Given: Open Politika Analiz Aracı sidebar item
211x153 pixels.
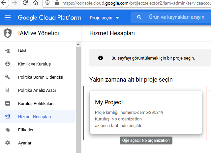Looking at the screenshot, I should coord(38,90).
